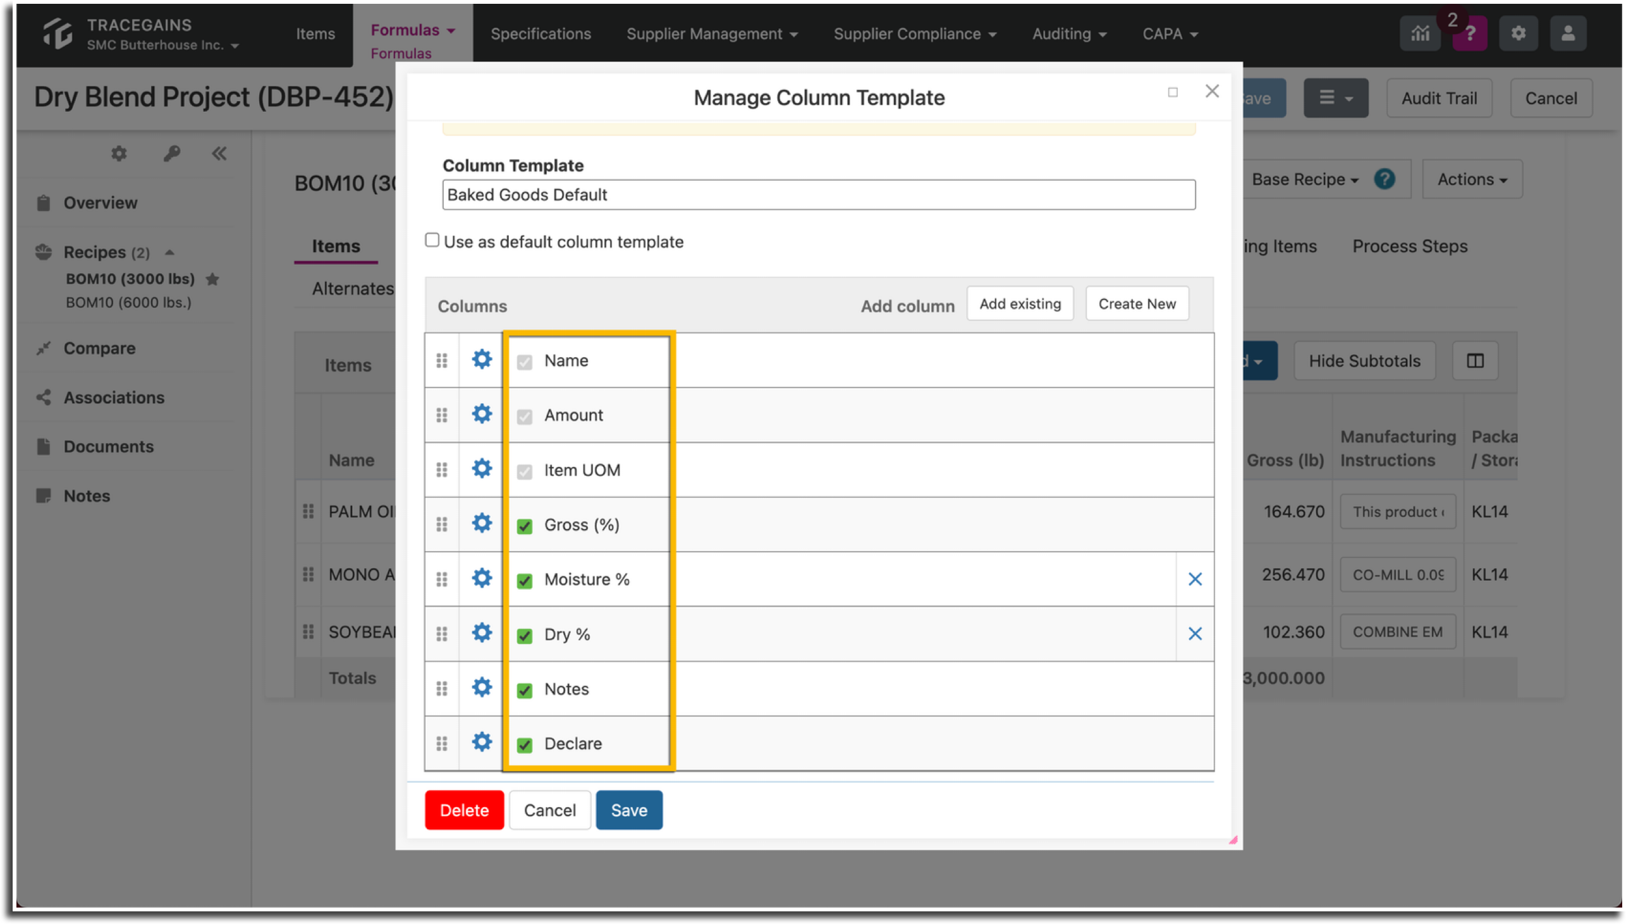The height and width of the screenshot is (924, 1626).
Task: Open the settings gear in top navigation
Action: pyautogui.click(x=1517, y=33)
